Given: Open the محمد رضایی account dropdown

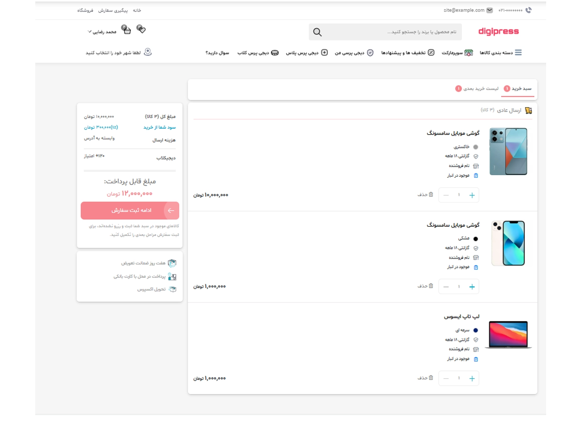Looking at the screenshot, I should click(102, 32).
